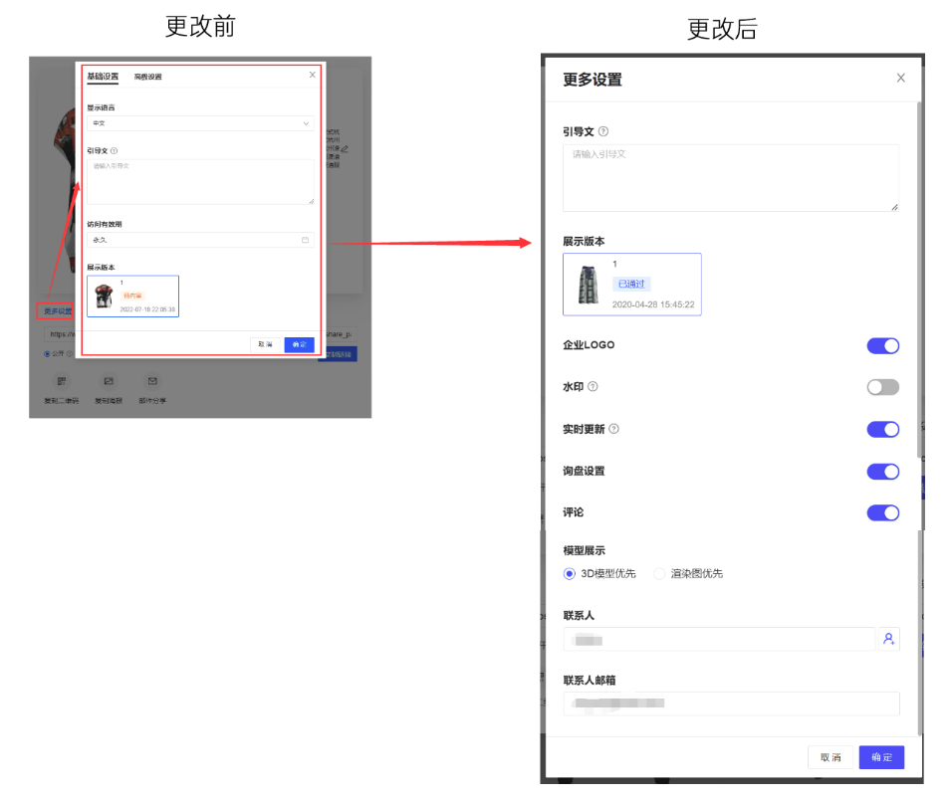Viewport: 951px width, 802px height.
Task: Click the 更多设置 link in left screenshot
Action: [x=58, y=311]
